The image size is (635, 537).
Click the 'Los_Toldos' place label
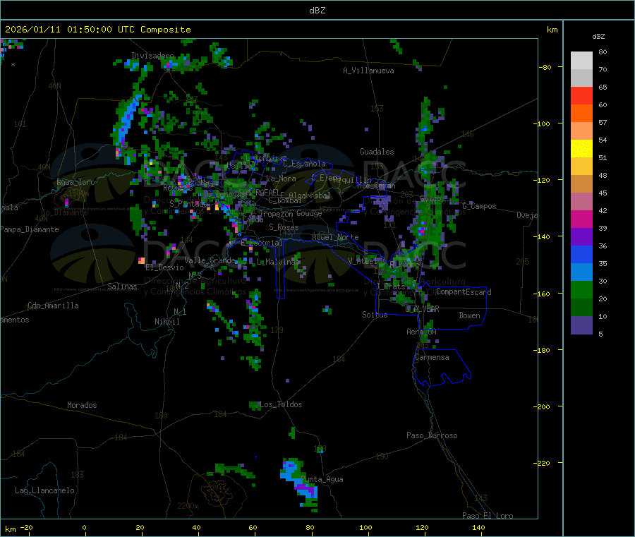281,404
